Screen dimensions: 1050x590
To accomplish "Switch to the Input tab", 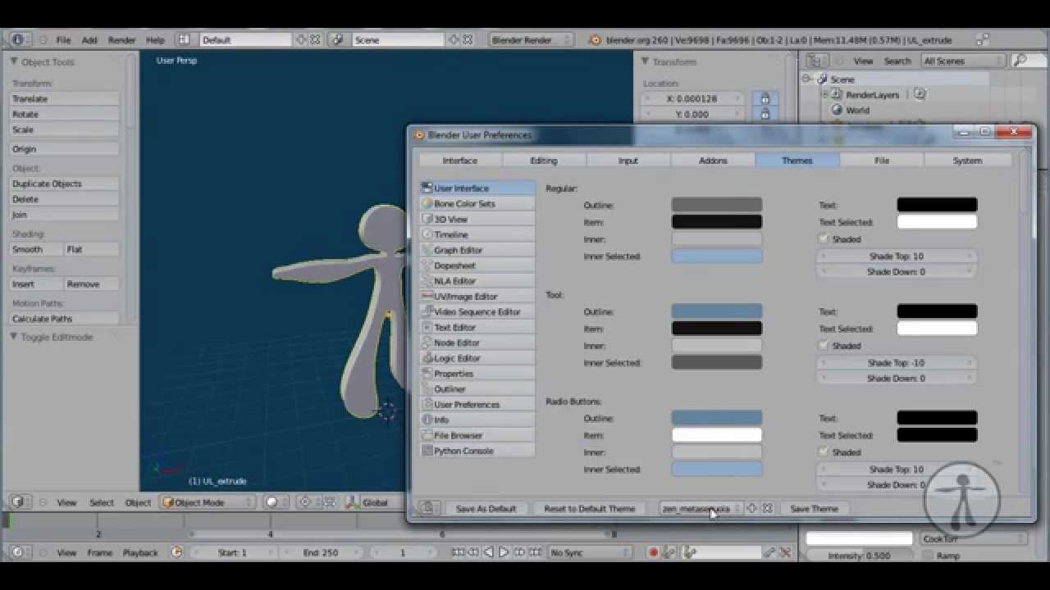I will pyautogui.click(x=628, y=161).
